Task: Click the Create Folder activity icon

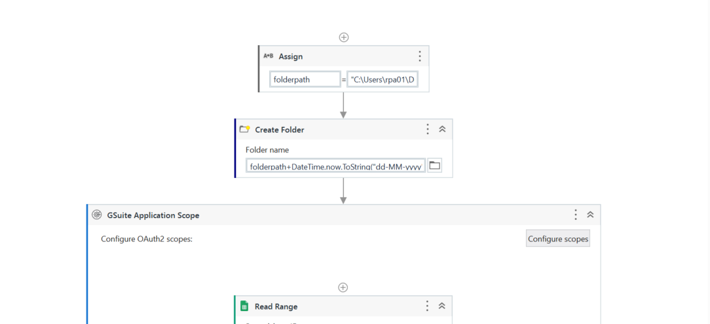Action: (x=245, y=130)
